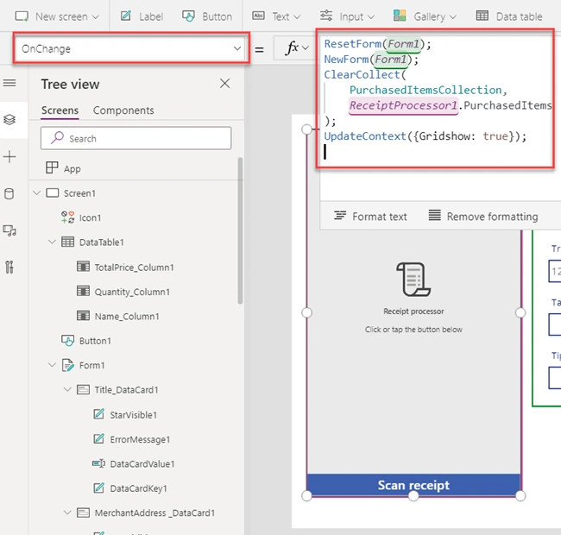This screenshot has height=535, width=561.
Task: Insert a Data table
Action: [509, 16]
